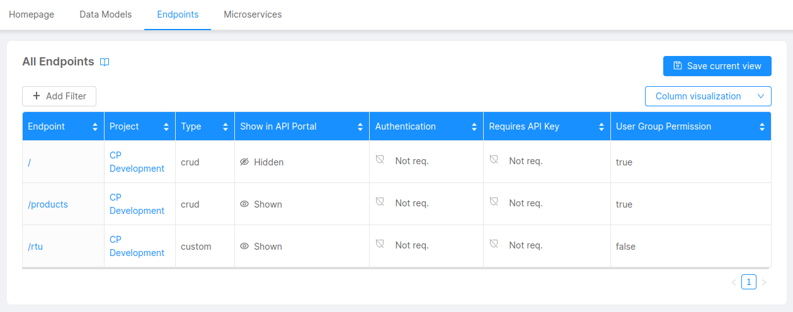Switch to the Data Models tab

pos(105,14)
